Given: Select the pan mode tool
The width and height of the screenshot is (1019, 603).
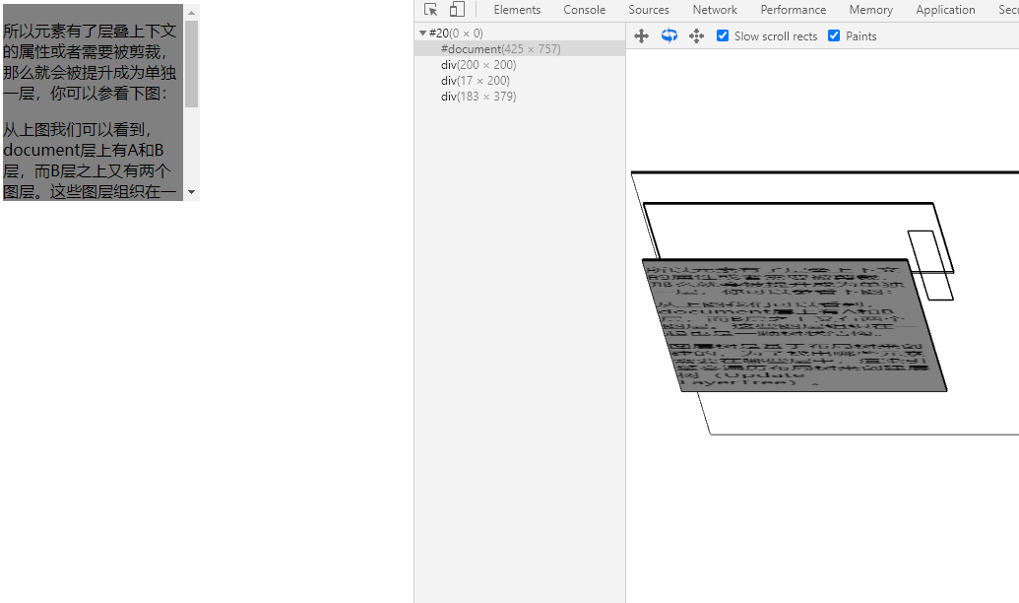Looking at the screenshot, I should 641,36.
